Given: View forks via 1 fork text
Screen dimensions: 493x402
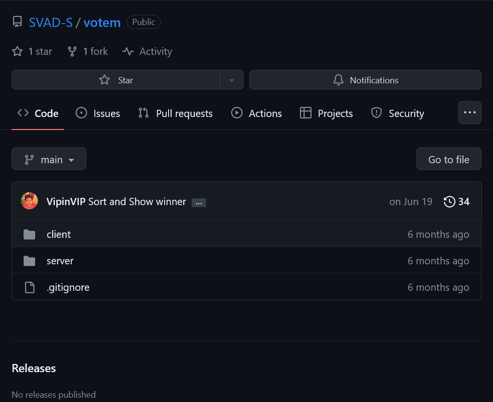Looking at the screenshot, I should (x=95, y=51).
